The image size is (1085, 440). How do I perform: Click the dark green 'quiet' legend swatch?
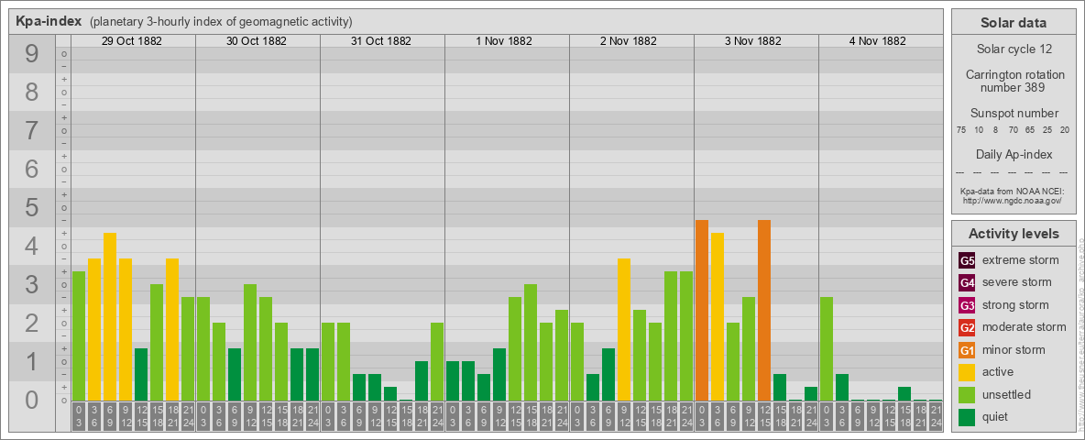pos(967,416)
